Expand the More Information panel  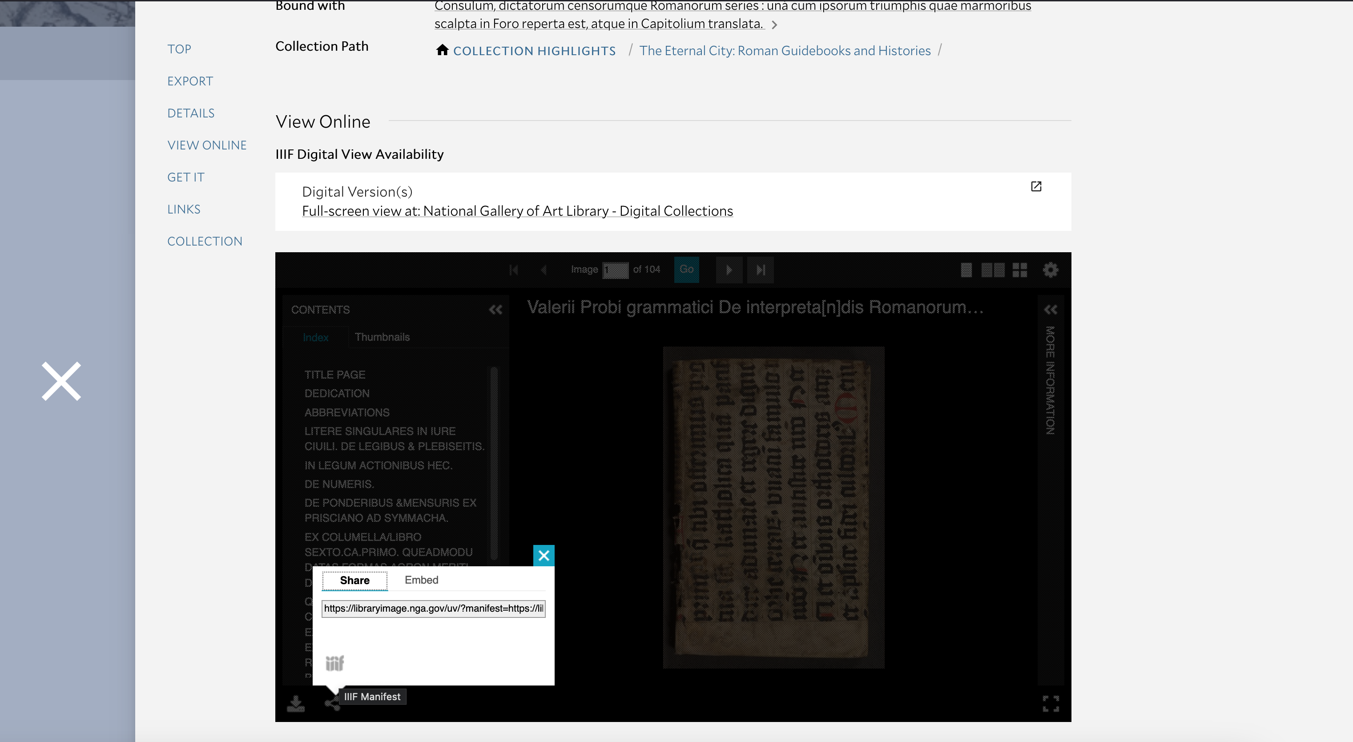1051,310
